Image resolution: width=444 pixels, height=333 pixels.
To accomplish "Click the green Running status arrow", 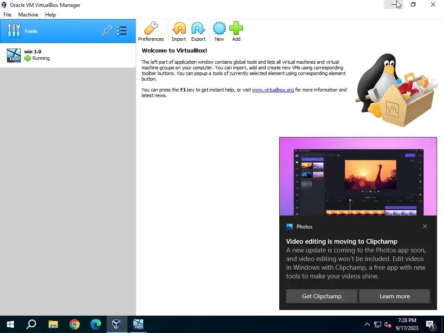I will pyautogui.click(x=27, y=59).
